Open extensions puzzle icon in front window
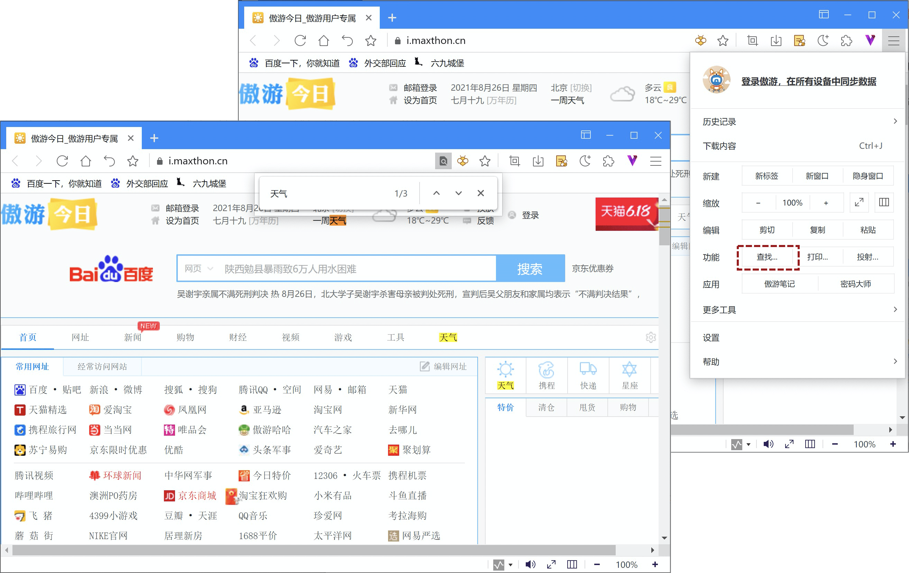 point(608,161)
